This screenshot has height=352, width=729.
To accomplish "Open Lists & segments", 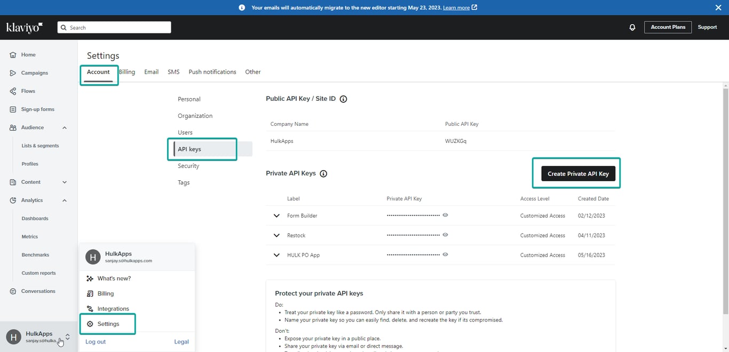I will click(41, 146).
